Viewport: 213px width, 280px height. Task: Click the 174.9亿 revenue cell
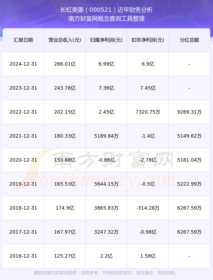pyautogui.click(x=65, y=208)
